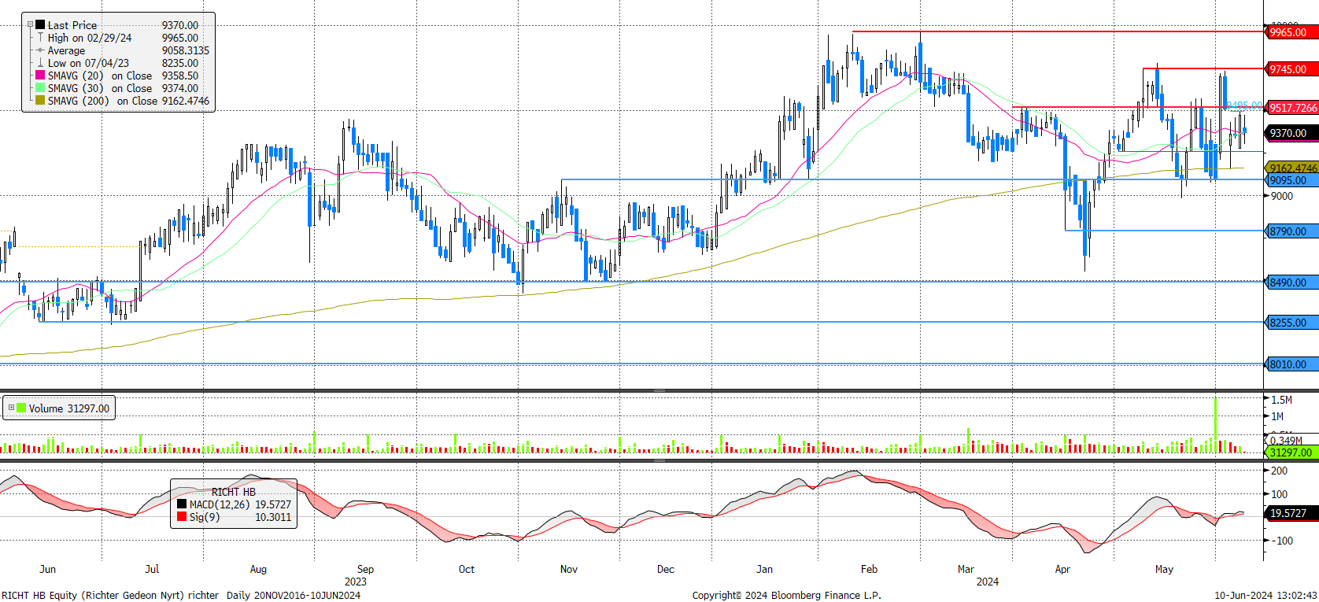The width and height of the screenshot is (1319, 602).
Task: Click the red Sig(9) legend swatch
Action: point(182,517)
